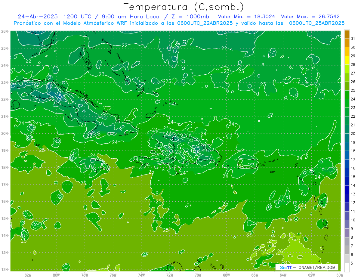Click the 24N latitude axis label
This screenshot has height=279, width=361.
pyautogui.click(x=4, y=65)
